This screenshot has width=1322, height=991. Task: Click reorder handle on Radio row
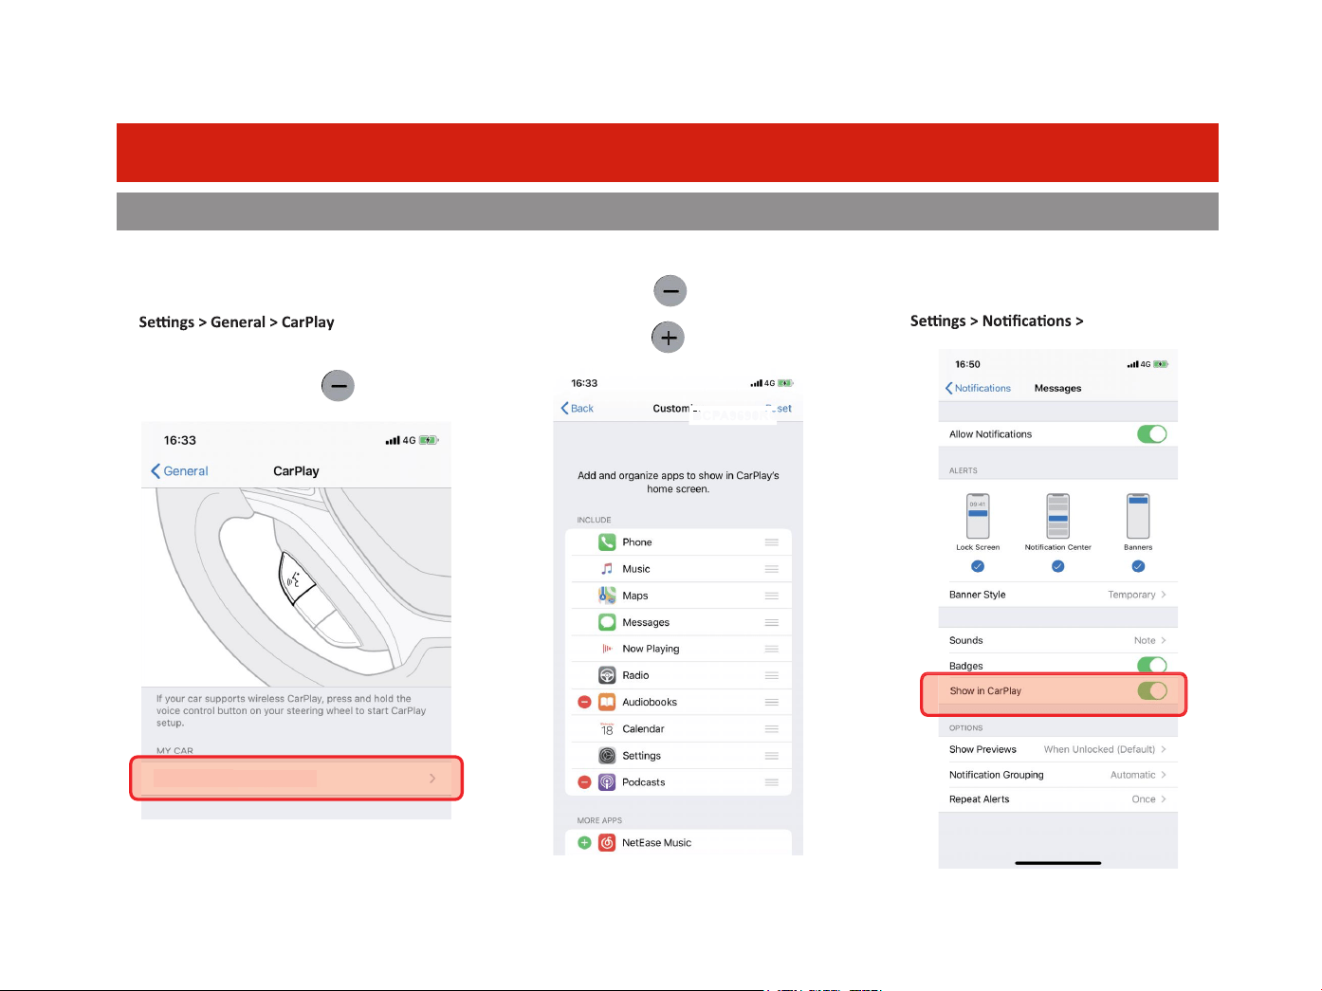pyautogui.click(x=772, y=675)
